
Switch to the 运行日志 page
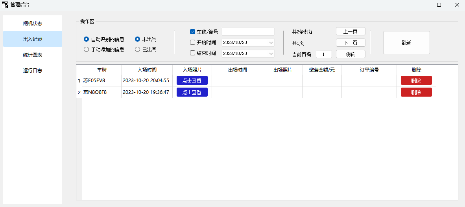coord(33,70)
